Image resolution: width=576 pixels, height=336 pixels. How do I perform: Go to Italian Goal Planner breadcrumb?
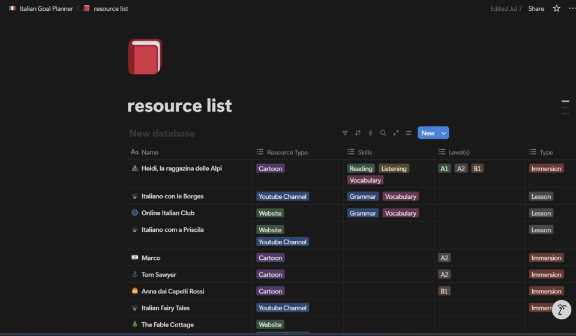pos(46,9)
